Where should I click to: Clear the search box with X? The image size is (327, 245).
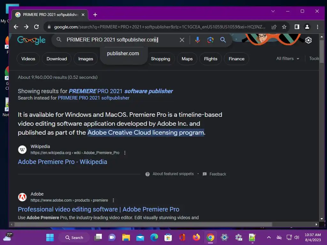tap(182, 40)
